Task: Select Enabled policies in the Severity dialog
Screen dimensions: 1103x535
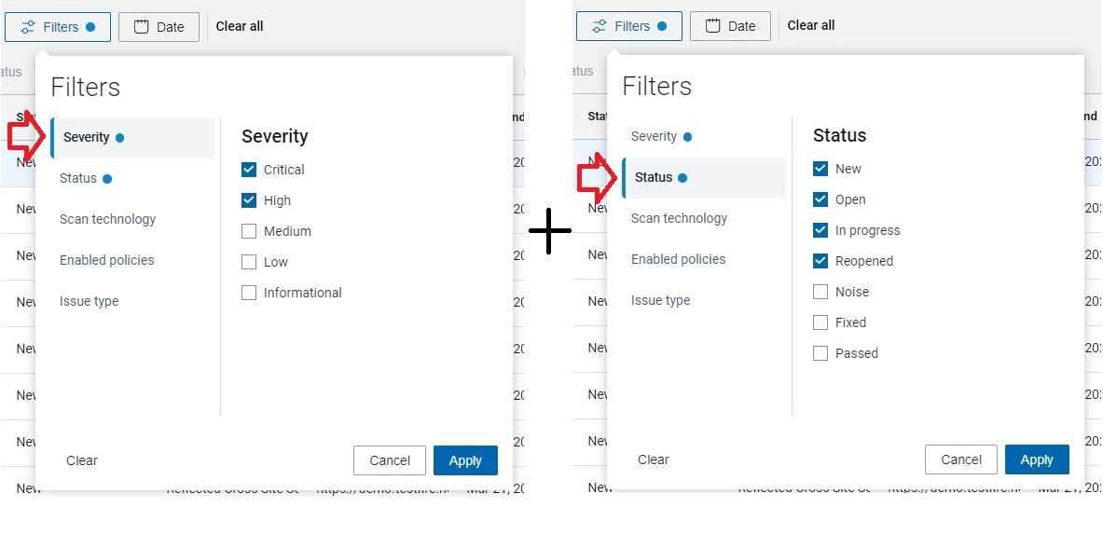Action: tap(106, 260)
